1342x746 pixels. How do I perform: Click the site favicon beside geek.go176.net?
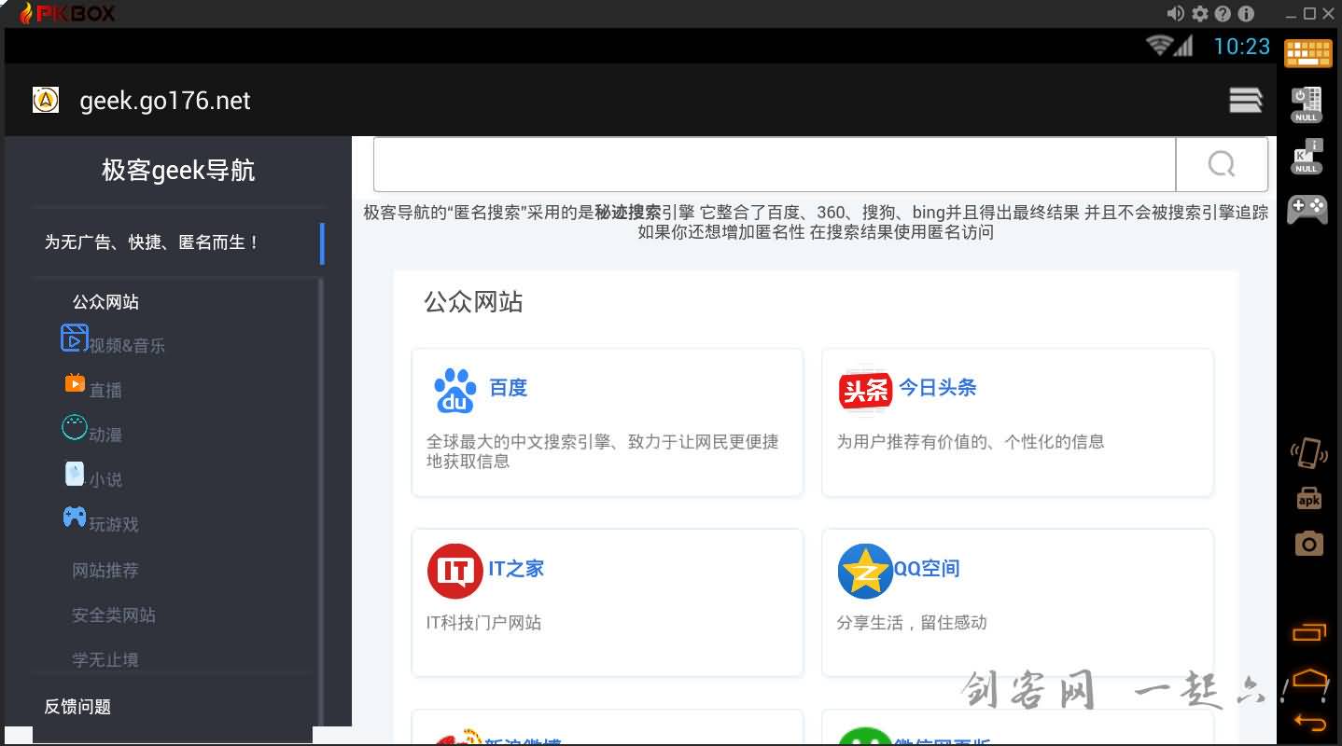pos(46,100)
